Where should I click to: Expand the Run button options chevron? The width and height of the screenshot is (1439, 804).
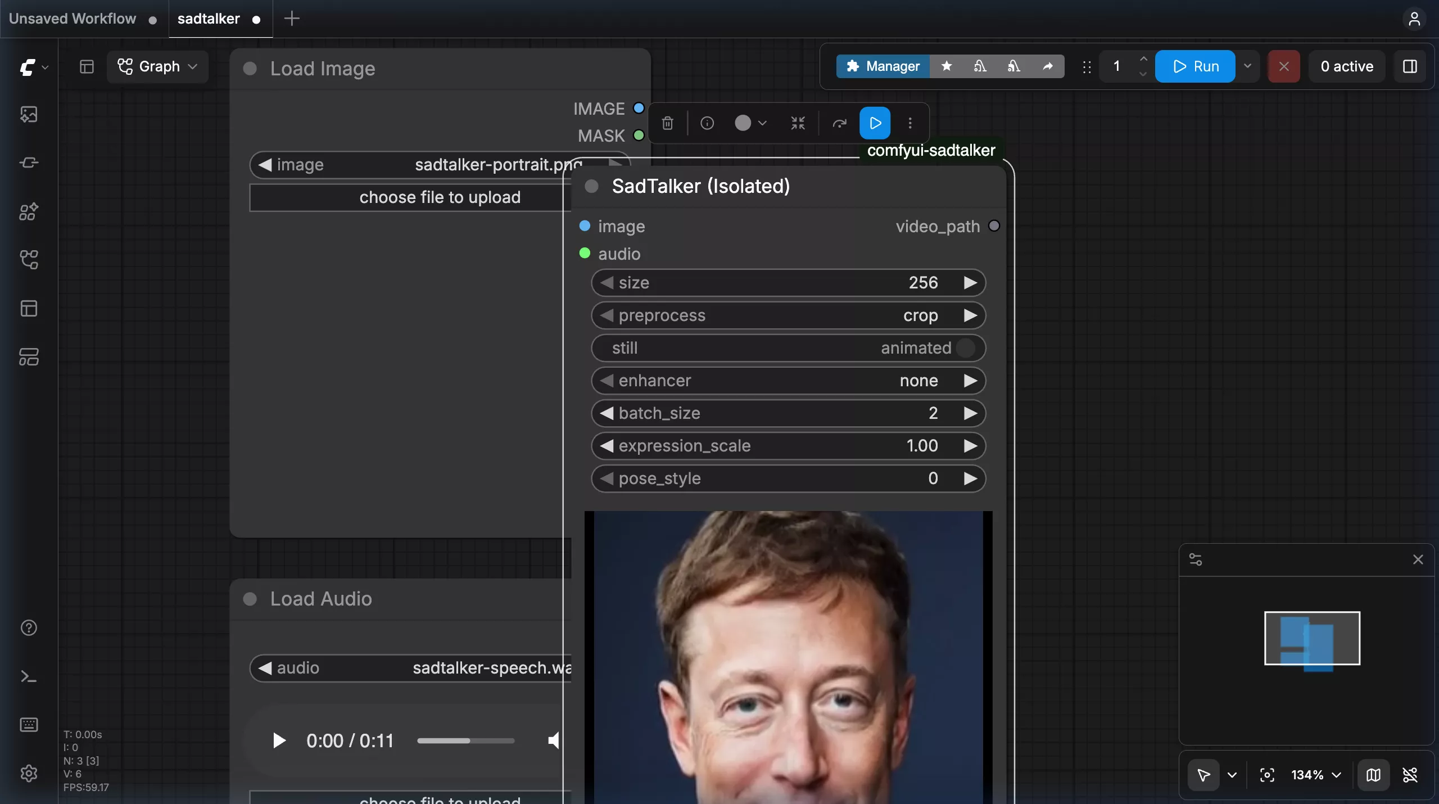point(1247,66)
